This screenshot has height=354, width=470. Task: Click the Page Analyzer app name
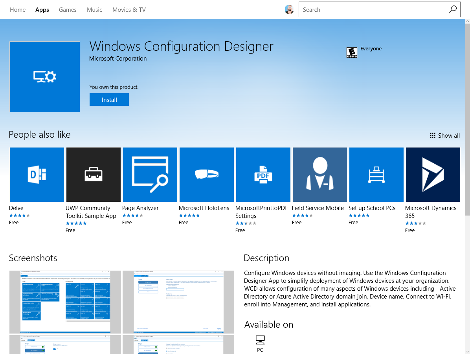(140, 208)
